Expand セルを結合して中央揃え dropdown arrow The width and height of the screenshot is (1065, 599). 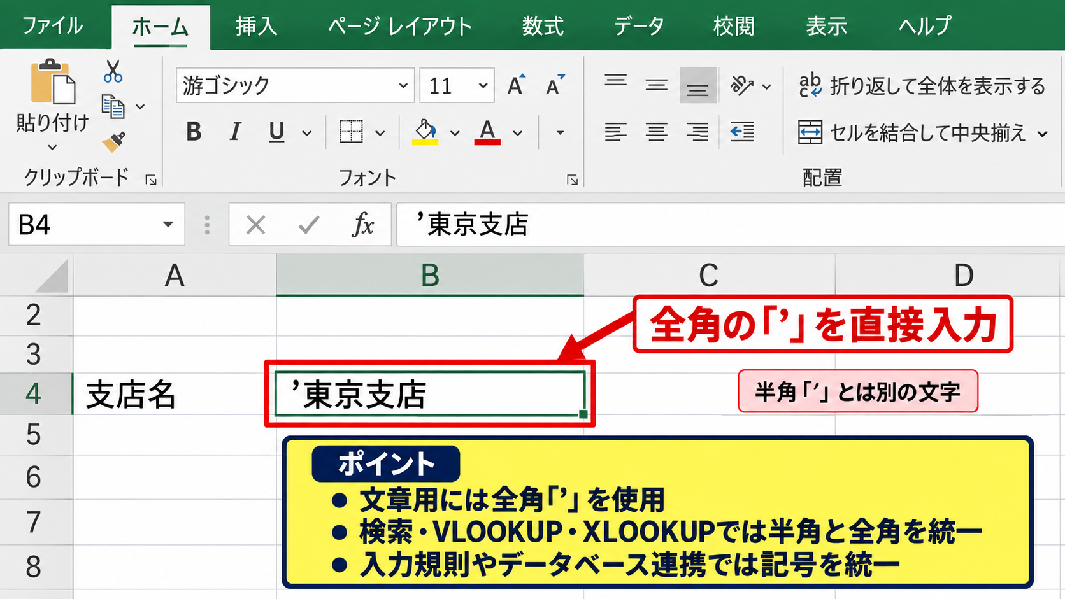pos(1043,134)
